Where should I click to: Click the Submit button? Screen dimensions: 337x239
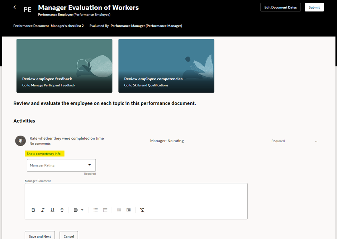point(314,7)
